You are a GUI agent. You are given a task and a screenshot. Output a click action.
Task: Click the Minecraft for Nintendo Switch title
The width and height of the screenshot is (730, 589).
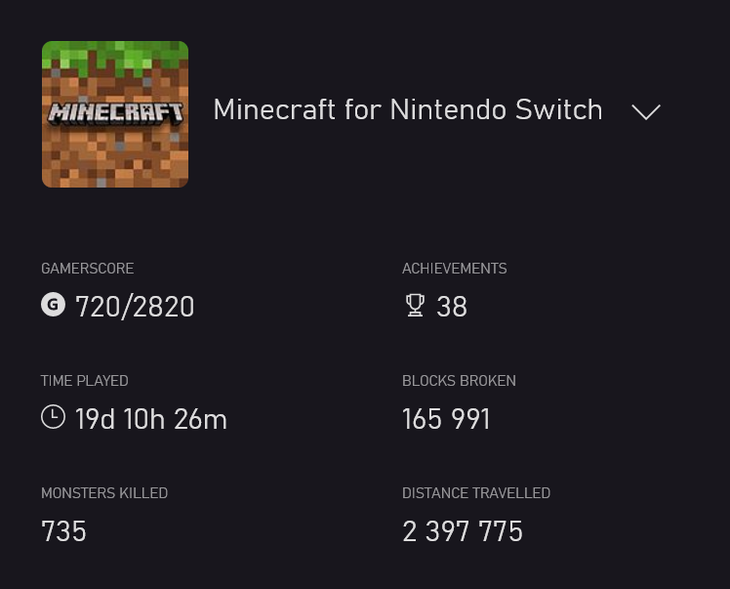pyautogui.click(x=408, y=109)
